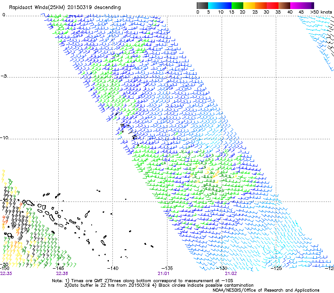
Task: Click the "25" legend label
Action: pos(255,12)
